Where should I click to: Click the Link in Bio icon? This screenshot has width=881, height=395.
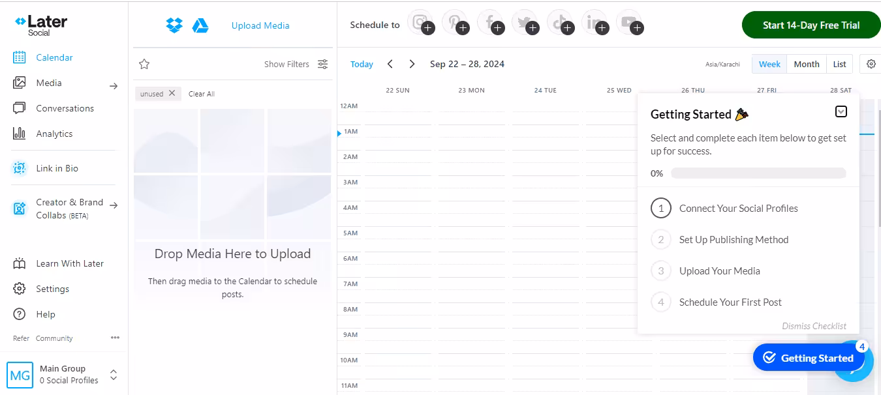tap(20, 168)
